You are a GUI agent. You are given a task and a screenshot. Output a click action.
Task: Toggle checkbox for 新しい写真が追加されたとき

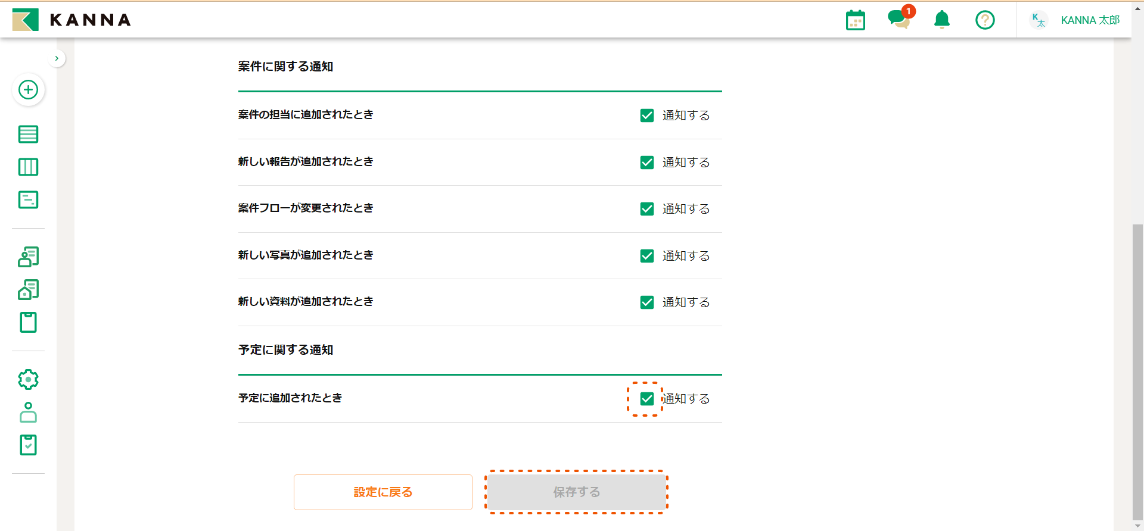(647, 256)
